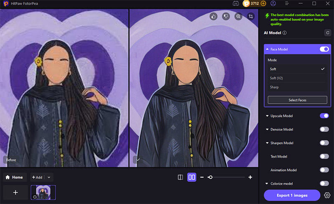Zoom in with the plus icon
Screen dimensions: 334x204
click(250, 177)
